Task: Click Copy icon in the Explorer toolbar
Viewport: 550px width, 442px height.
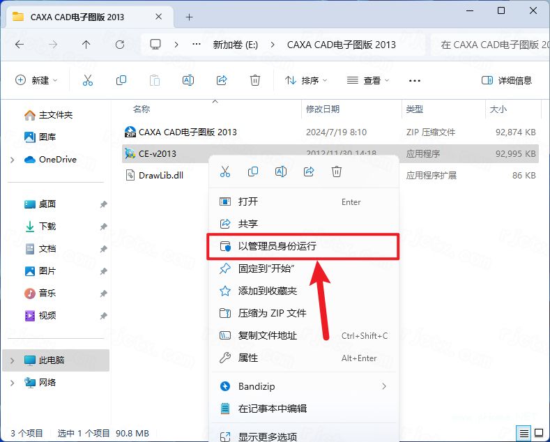Action: coord(121,80)
